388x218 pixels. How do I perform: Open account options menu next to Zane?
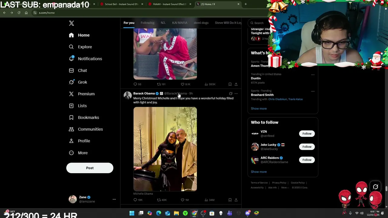click(114, 199)
